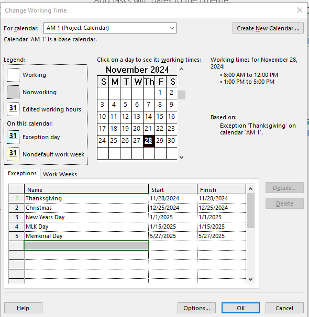Open Help for working time
The height and width of the screenshot is (317, 309).
click(x=23, y=308)
